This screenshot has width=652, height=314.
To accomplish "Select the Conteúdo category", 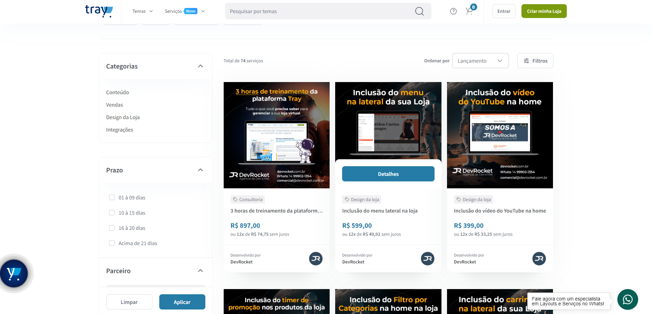I will 117,92.
